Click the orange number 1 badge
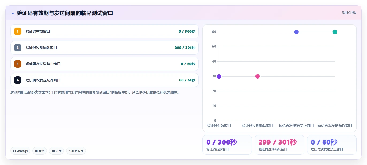Image resolution: width=367 pixels, height=165 pixels. tap(18, 31)
